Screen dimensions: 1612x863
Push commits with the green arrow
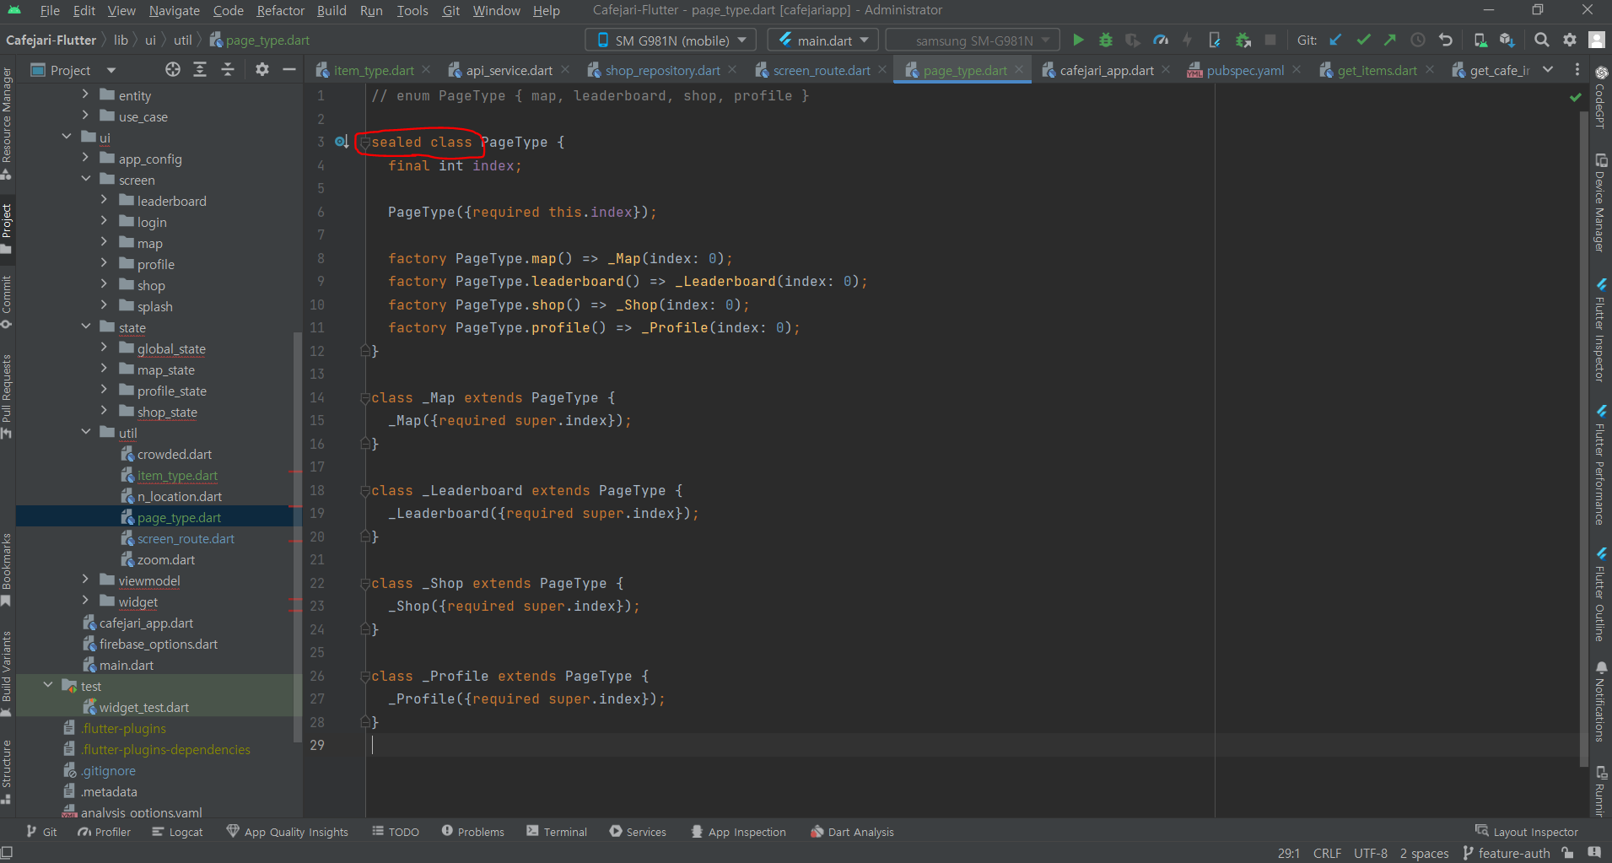click(x=1390, y=40)
